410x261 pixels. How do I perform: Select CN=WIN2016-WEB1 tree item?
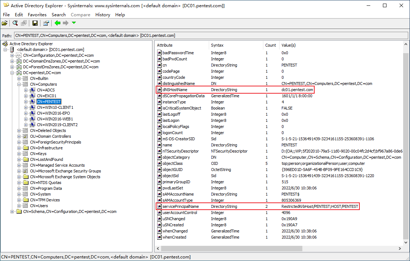(x=55, y=119)
